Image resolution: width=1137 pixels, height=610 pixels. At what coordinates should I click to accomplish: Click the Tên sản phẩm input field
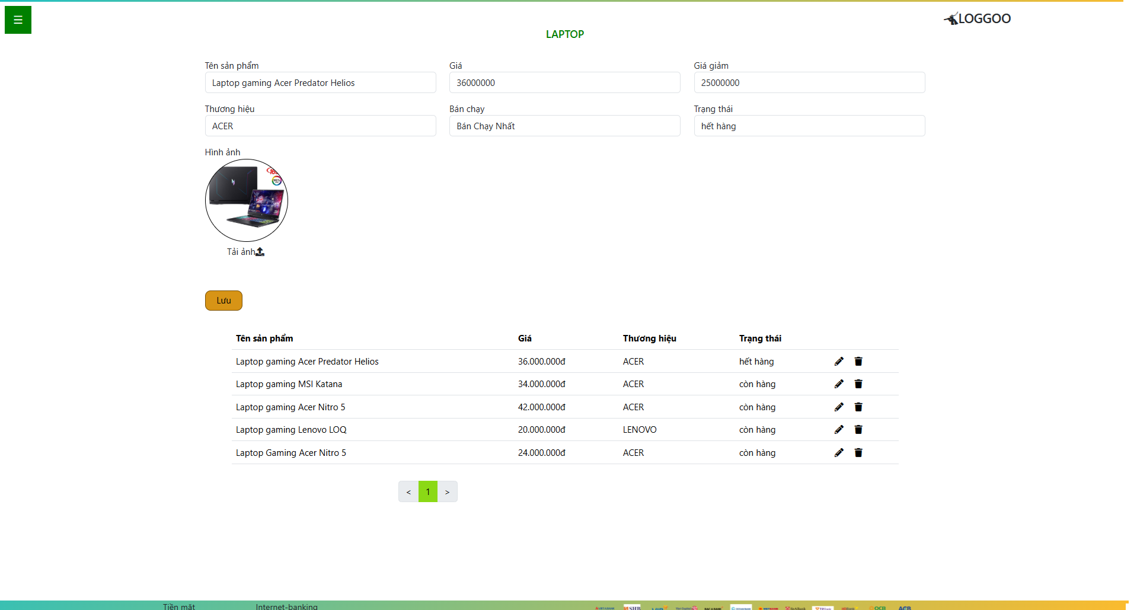pos(320,83)
